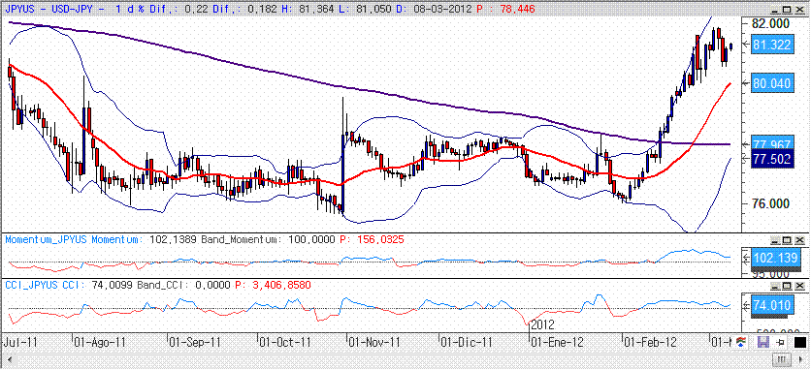
Task: Click the "1 d" timeframe label
Action: coord(123,10)
